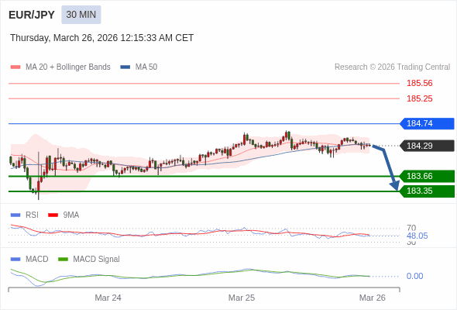Click the MACD legend blue swatch
The width and height of the screenshot is (457, 310).
click(x=15, y=260)
